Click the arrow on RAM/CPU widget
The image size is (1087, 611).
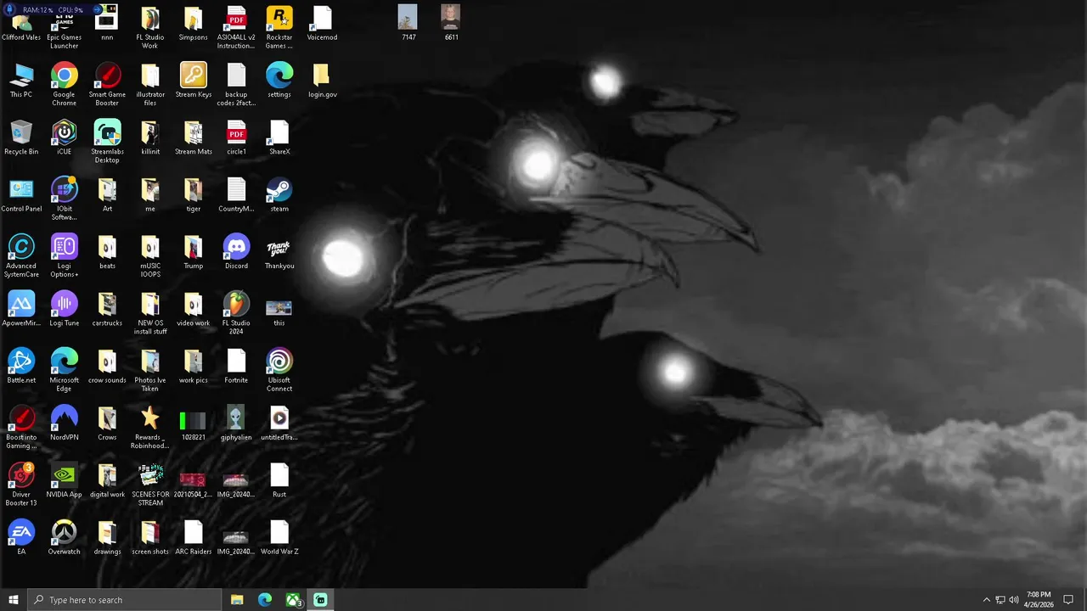click(x=98, y=10)
